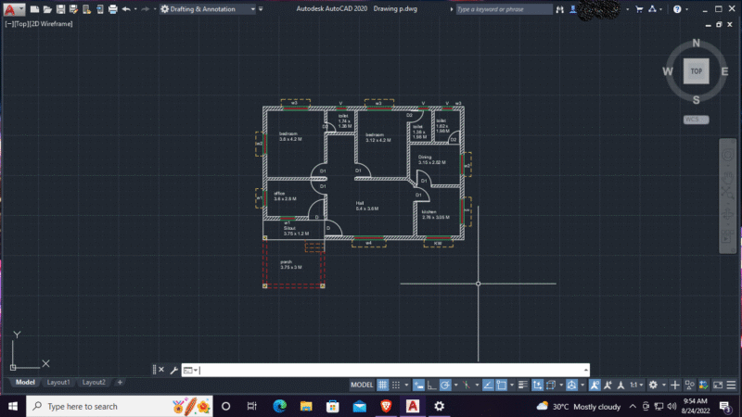Viewport: 742px width, 417px height.
Task: Click the Annotation Monitor plus icon
Action: point(675,385)
